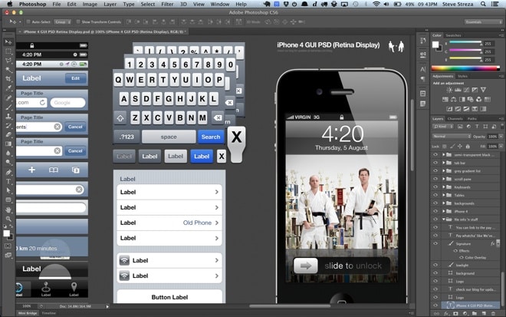The width and height of the screenshot is (506, 317).
Task: Click the add layer mask icon
Action: coord(455,313)
